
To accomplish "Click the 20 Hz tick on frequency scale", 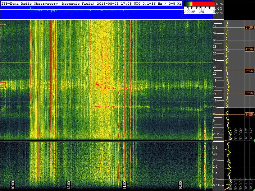I will (215, 74).
